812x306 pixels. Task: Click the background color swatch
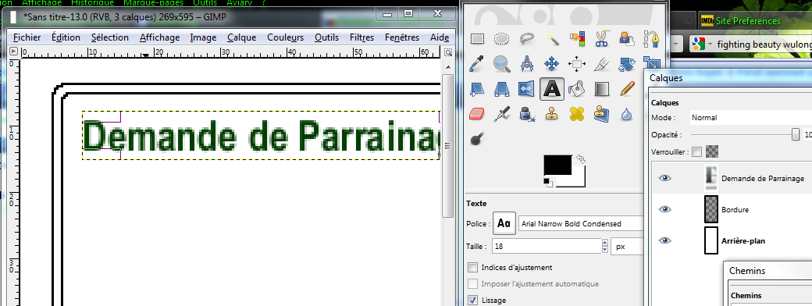(x=578, y=180)
